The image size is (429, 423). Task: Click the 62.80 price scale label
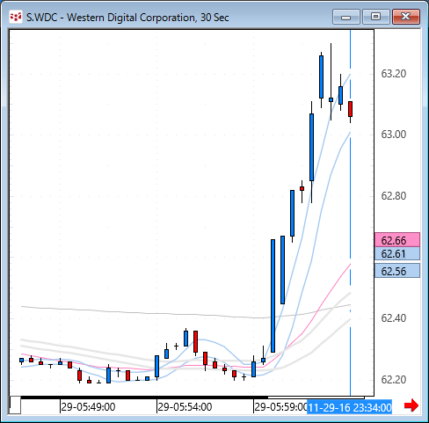pyautogui.click(x=394, y=196)
